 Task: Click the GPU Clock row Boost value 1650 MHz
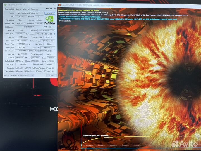(x=51, y=58)
